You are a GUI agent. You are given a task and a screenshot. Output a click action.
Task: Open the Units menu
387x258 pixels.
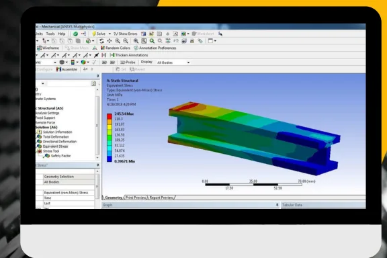[x=39, y=34]
